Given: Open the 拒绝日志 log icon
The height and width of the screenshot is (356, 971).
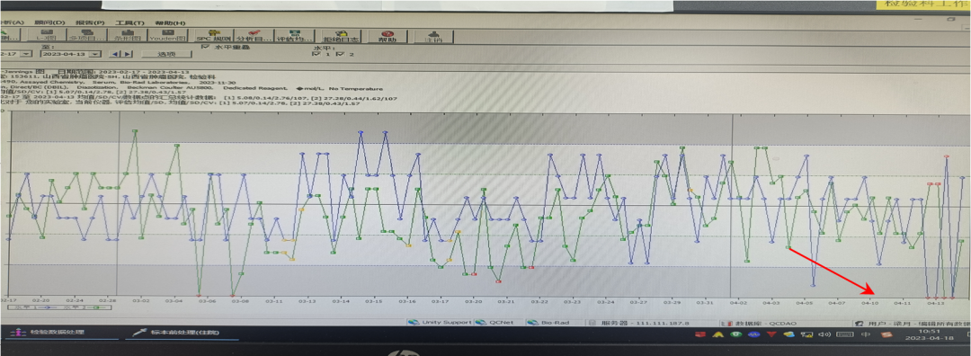Looking at the screenshot, I should (341, 35).
